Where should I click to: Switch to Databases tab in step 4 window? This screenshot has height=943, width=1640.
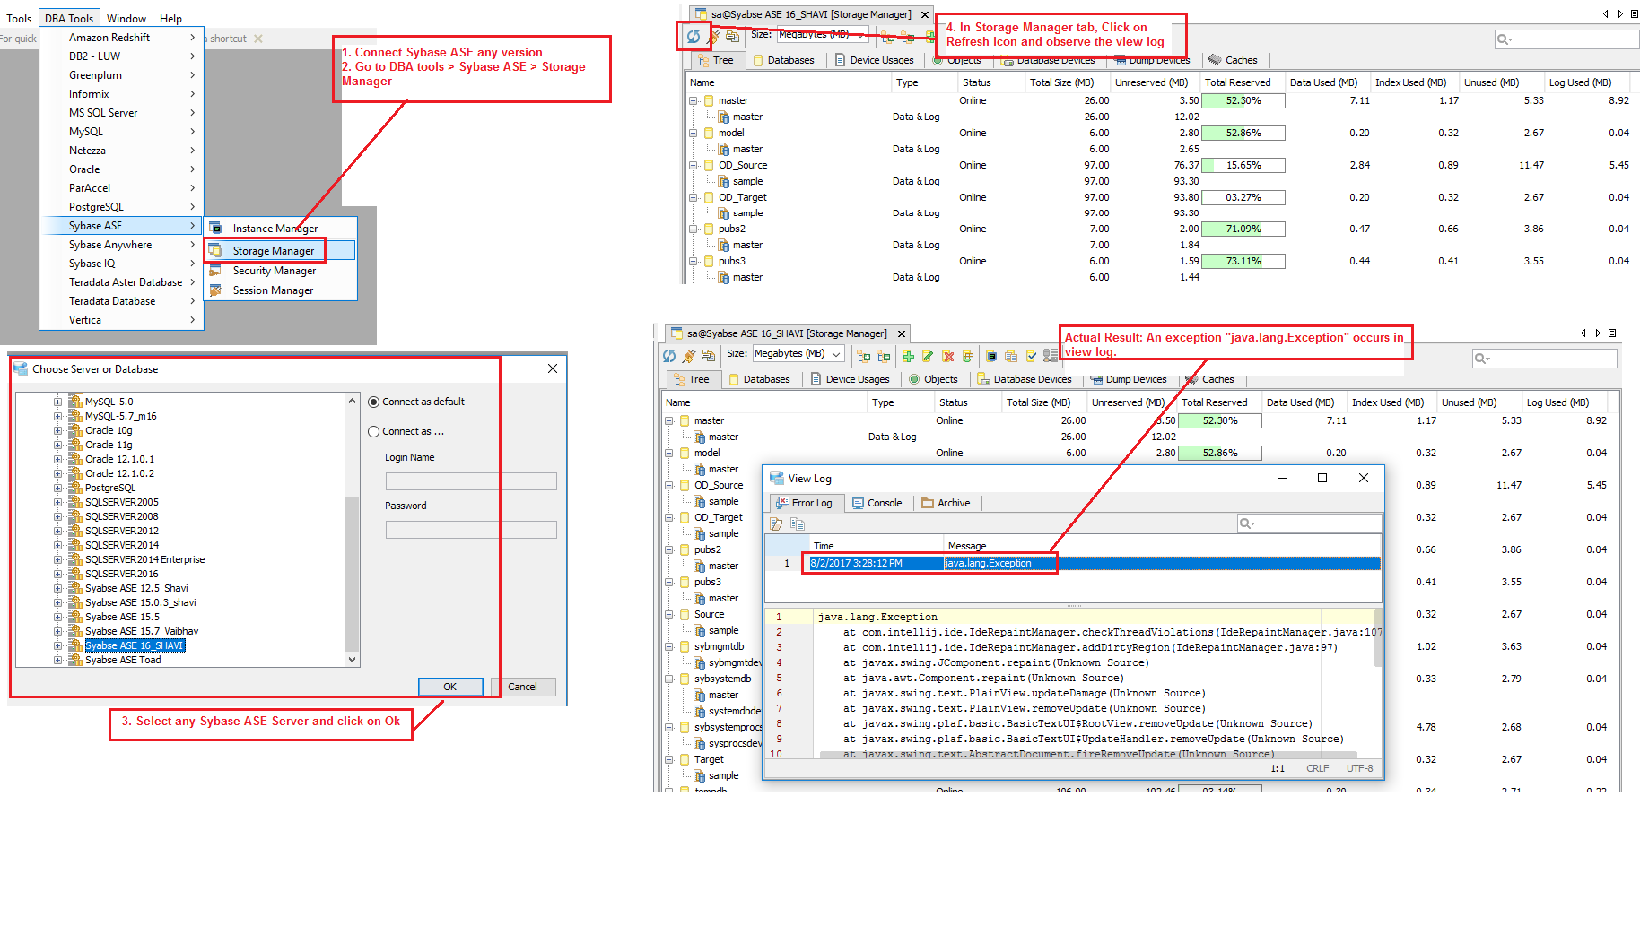pyautogui.click(x=783, y=60)
